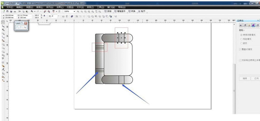Select the Pick tool in toolbox
The image size is (260, 121).
tap(3, 22)
